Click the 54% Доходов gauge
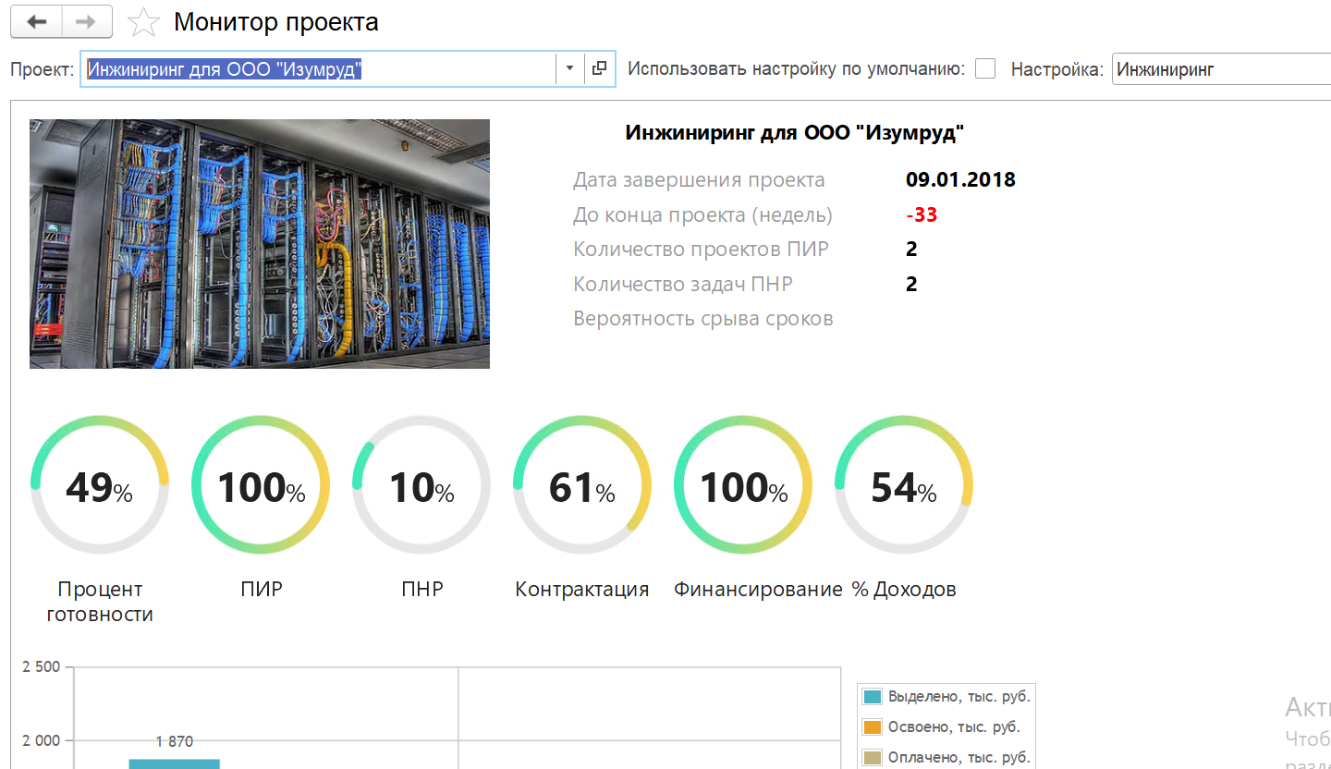Image resolution: width=1331 pixels, height=769 pixels. (904, 484)
